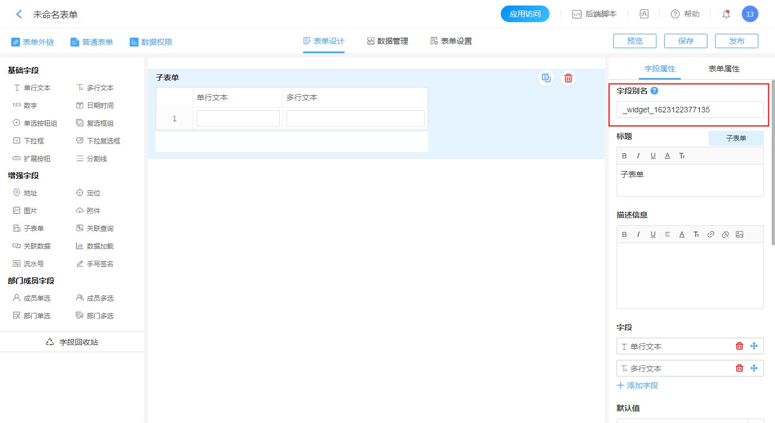
Task: Click the 发布 button
Action: (x=736, y=41)
